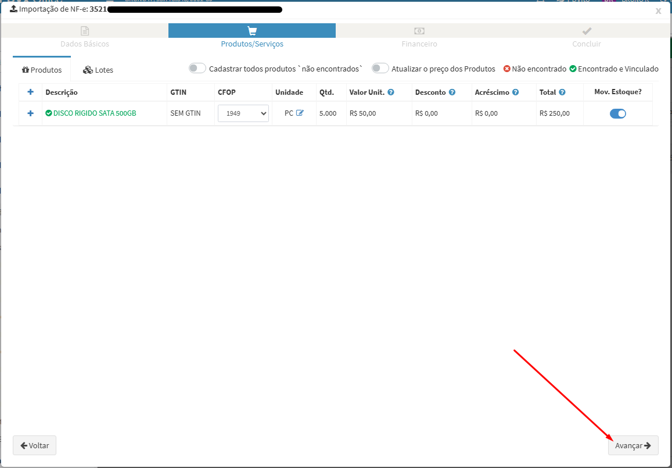Expand the DISCO RIGIDO SATA 500GB row plus icon

click(x=30, y=113)
